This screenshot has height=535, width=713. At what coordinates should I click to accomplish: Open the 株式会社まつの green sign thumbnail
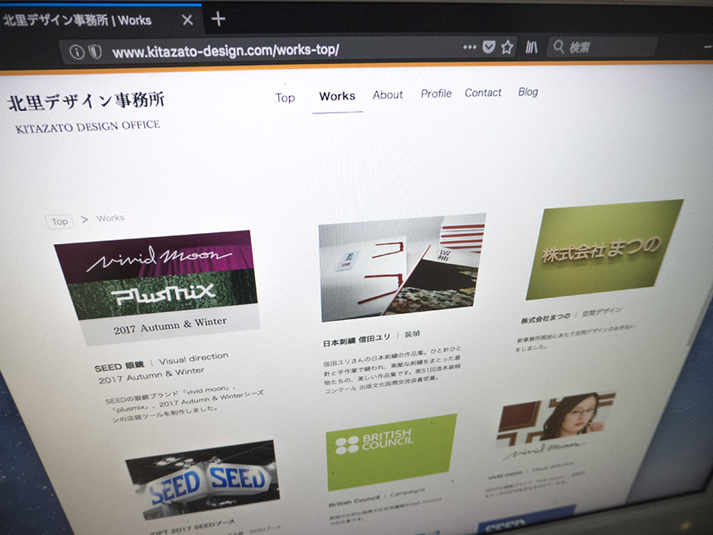pos(604,250)
